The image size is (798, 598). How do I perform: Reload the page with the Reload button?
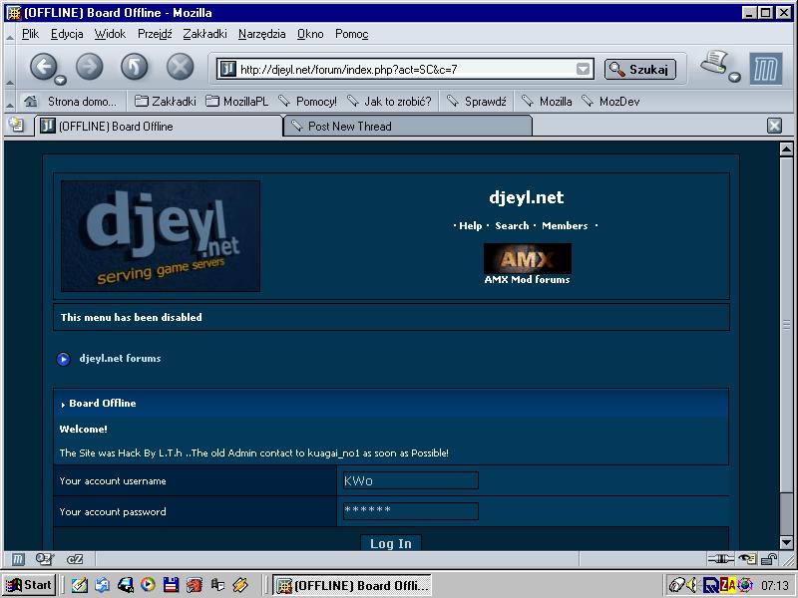[135, 67]
